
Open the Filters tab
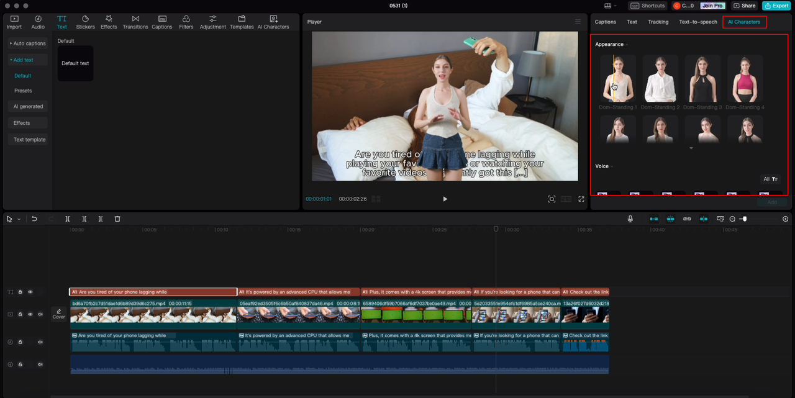(186, 22)
